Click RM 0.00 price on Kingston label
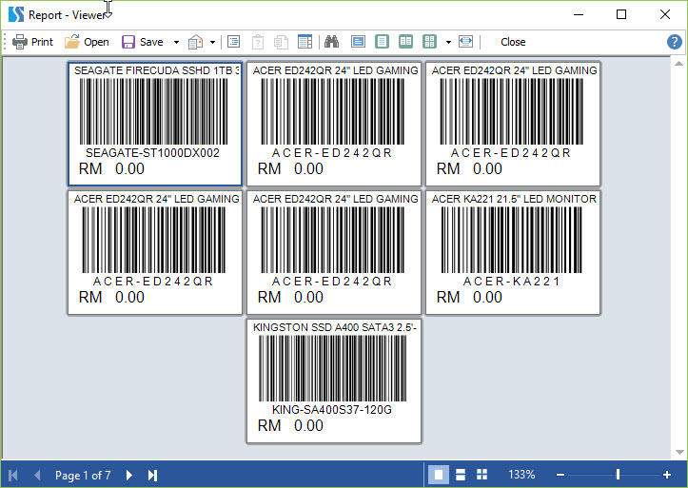Image resolution: width=688 pixels, height=488 pixels. (x=290, y=426)
